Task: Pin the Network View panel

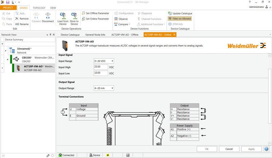Action: (50, 35)
